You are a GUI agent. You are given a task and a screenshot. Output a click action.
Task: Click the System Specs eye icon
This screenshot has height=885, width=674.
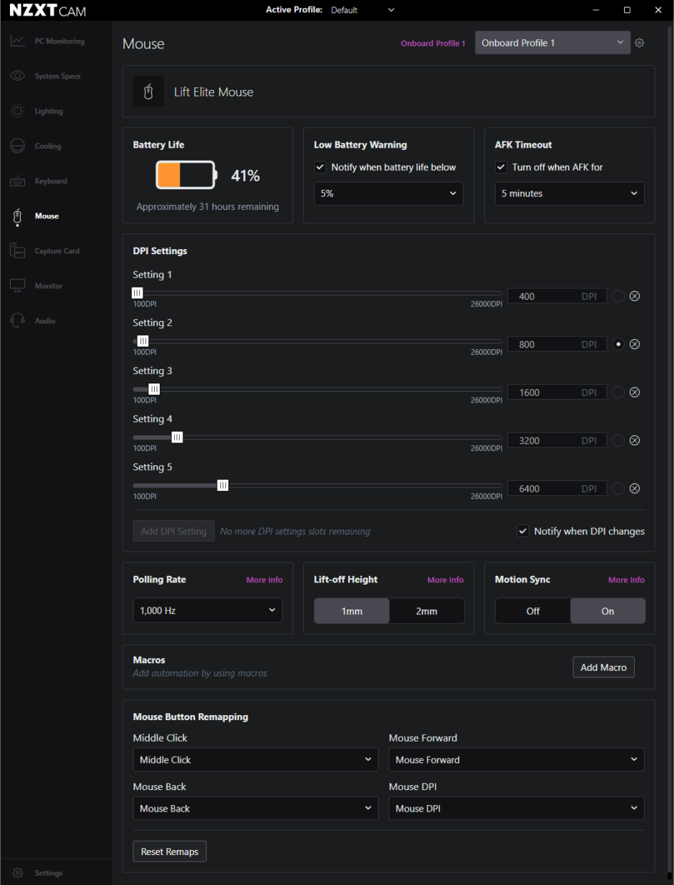(18, 76)
